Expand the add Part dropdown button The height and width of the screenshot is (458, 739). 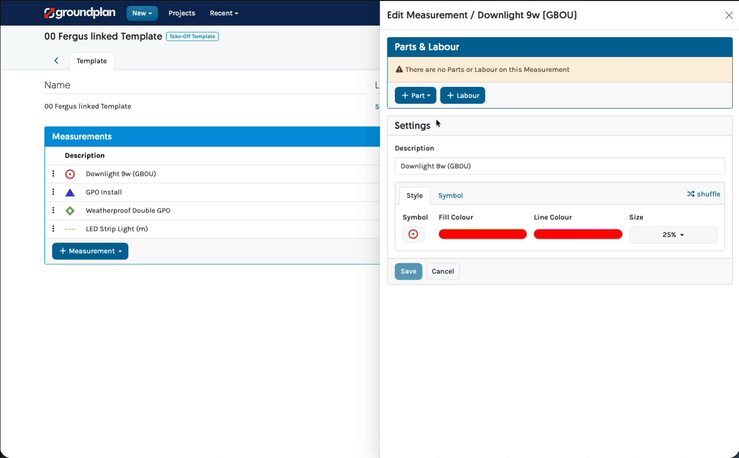pyautogui.click(x=415, y=95)
